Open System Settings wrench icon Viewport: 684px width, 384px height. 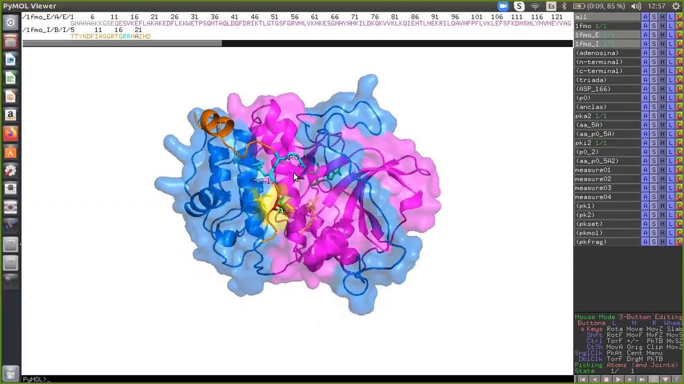[x=10, y=171]
